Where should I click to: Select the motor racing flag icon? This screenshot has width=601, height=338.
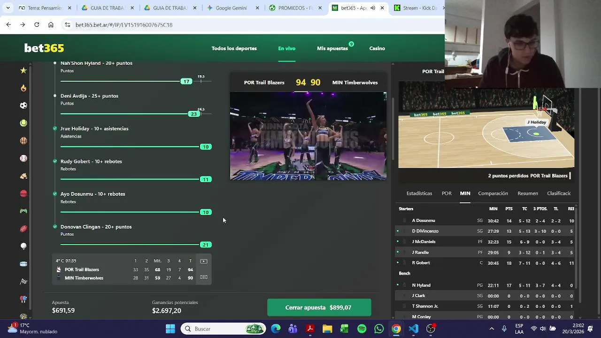point(23,282)
